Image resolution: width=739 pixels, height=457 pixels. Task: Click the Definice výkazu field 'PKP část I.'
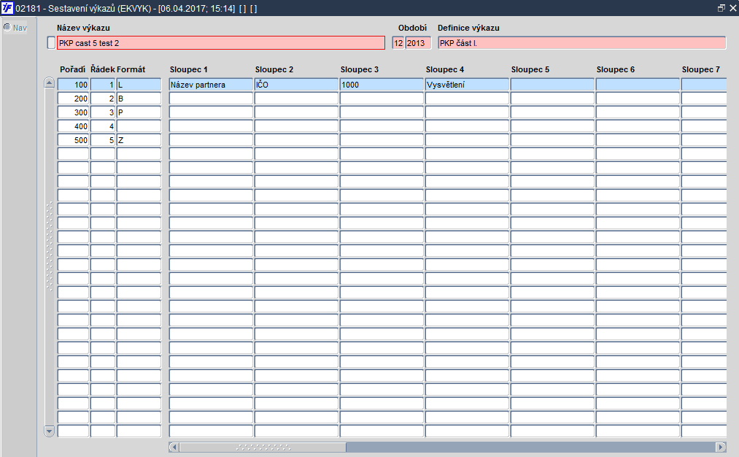[x=582, y=43]
